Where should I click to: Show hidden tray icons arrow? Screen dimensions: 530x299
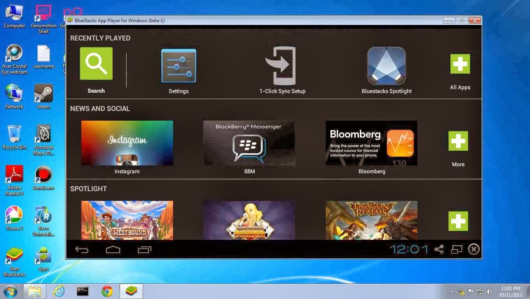click(x=452, y=292)
